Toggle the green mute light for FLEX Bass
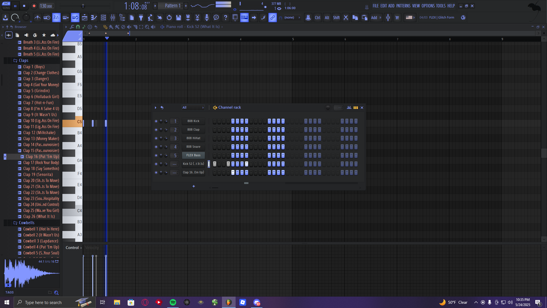The image size is (547, 308). pyautogui.click(x=156, y=155)
